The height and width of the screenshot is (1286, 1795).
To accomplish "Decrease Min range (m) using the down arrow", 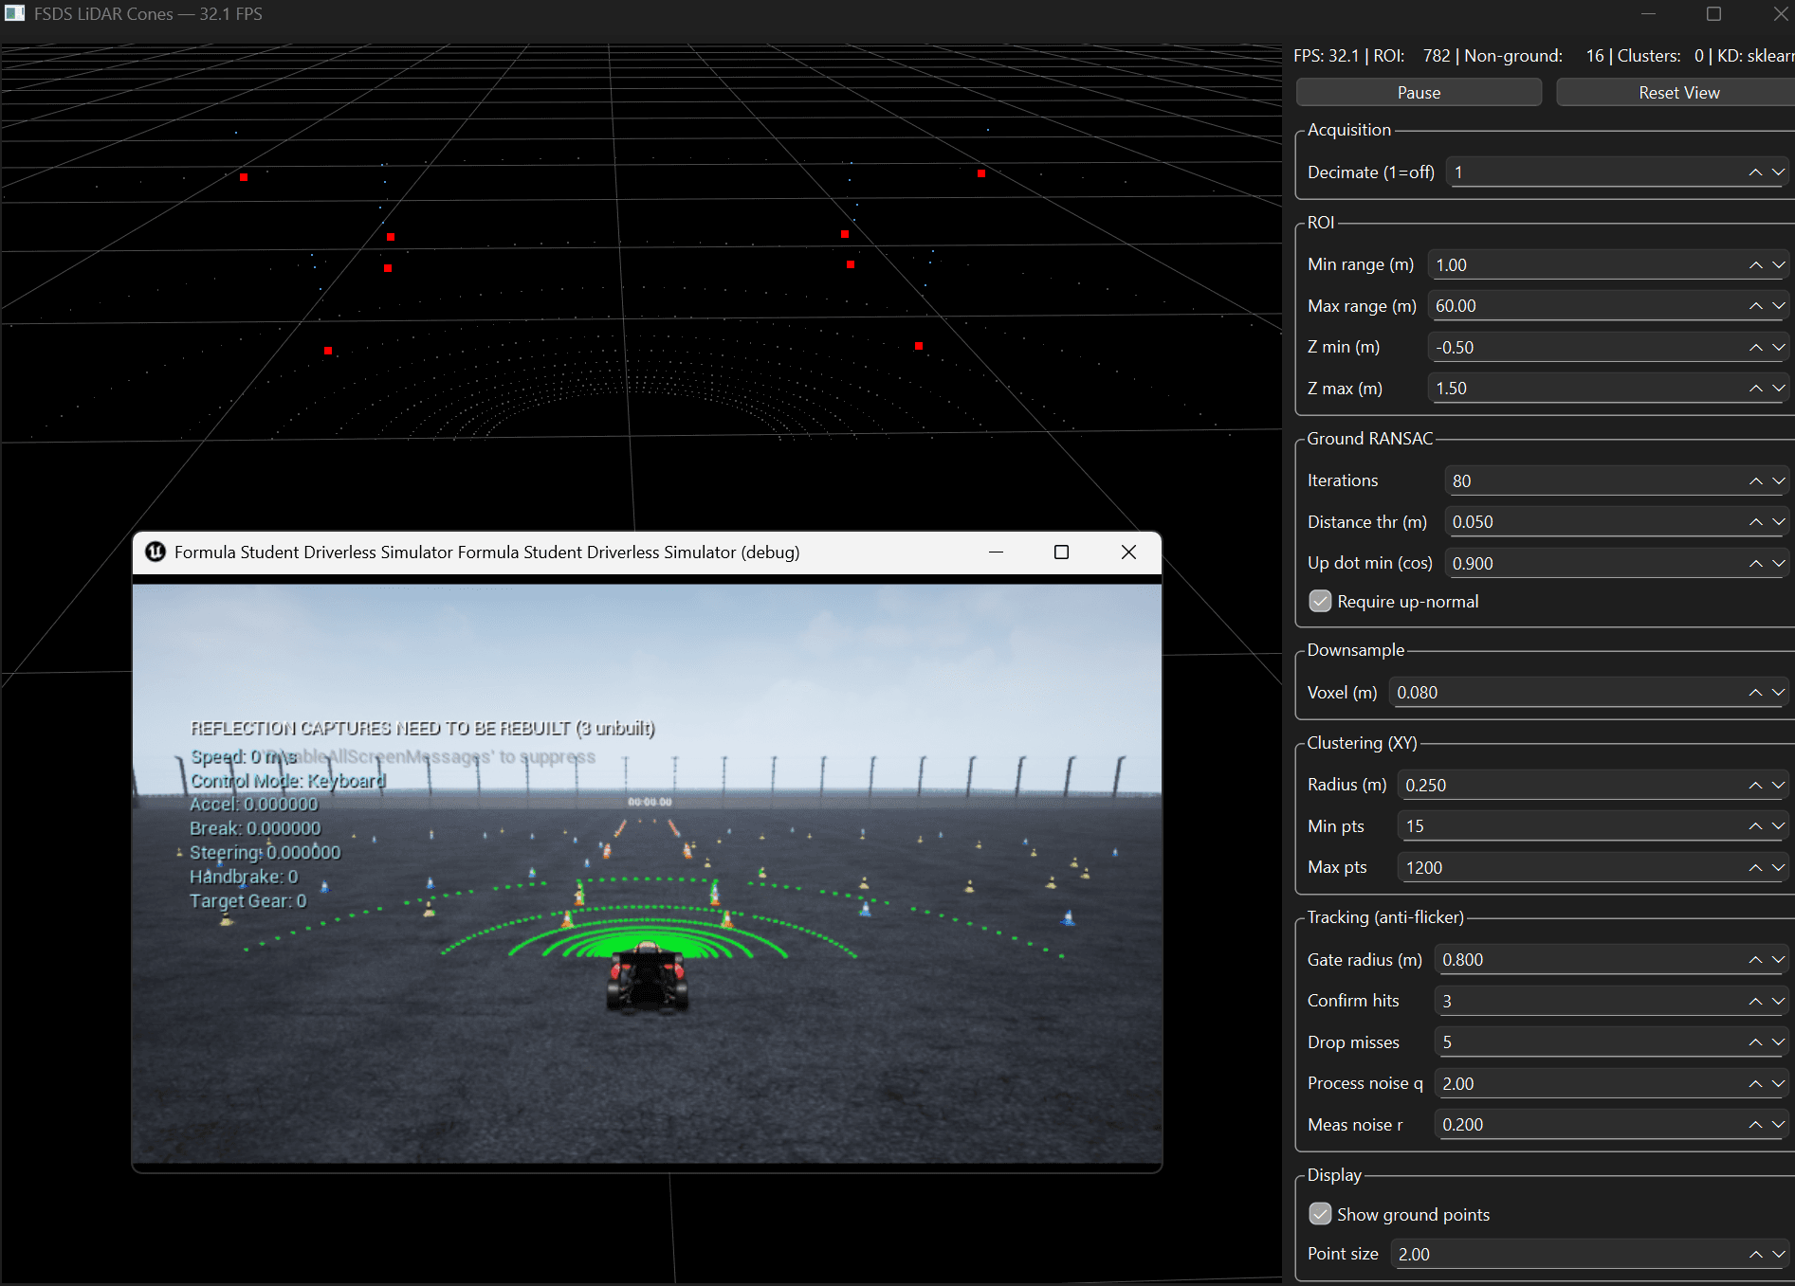I will click(x=1778, y=265).
